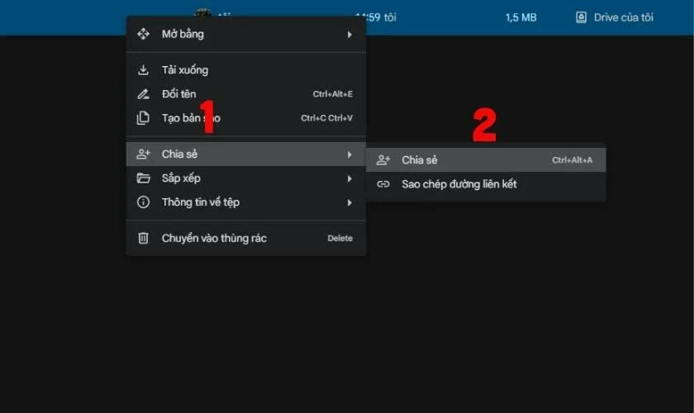Image resolution: width=694 pixels, height=413 pixels.
Task: Click the folder icon next to Sắp xếp
Action: pos(143,178)
